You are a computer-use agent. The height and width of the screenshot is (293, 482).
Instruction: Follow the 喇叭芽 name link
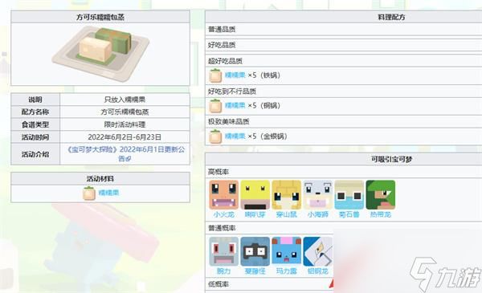pos(255,214)
